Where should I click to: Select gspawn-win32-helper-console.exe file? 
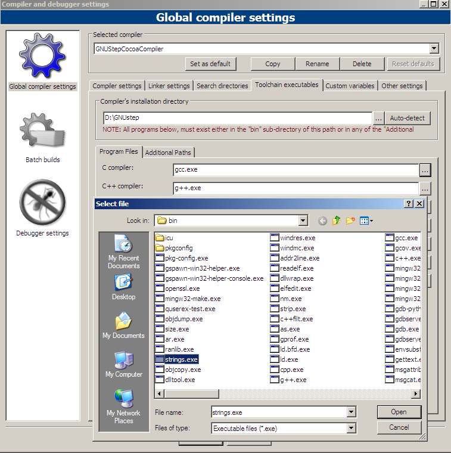pos(209,278)
